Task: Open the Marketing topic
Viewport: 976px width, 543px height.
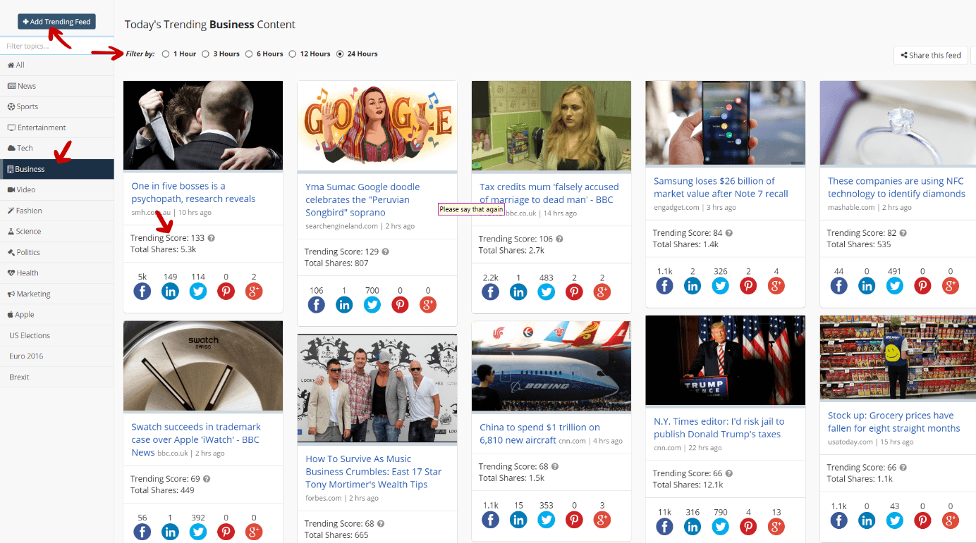Action: coord(56,294)
